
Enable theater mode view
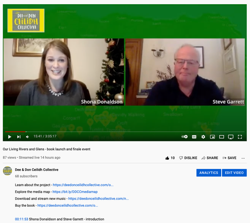(222, 136)
